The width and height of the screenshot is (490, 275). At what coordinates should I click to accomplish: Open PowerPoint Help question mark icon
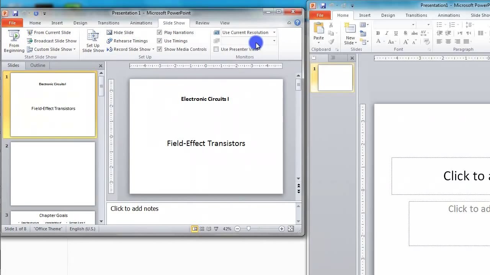[297, 23]
